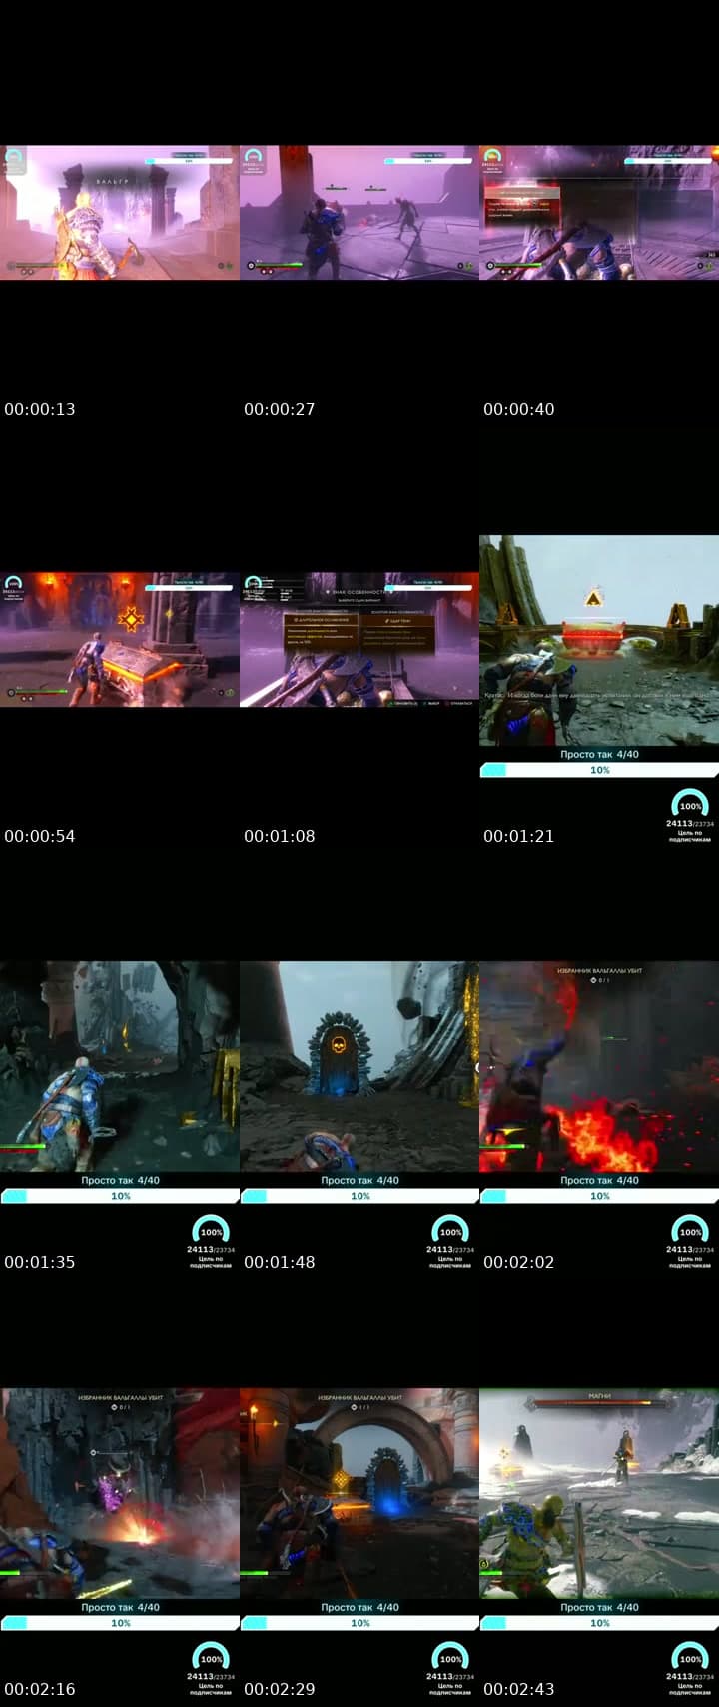Screen dimensions: 719x1707
Task: Click the 10% progress bar above 00:01:21
Action: pos(599,770)
